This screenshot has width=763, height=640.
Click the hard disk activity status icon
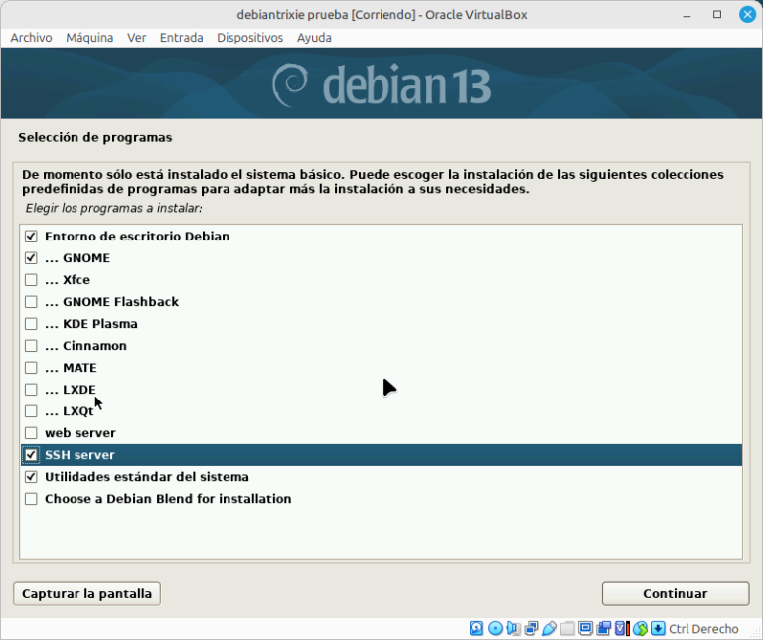pyautogui.click(x=477, y=628)
